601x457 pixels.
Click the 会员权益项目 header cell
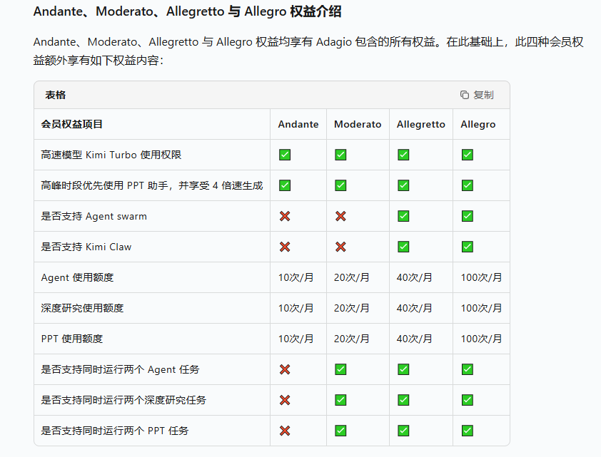tap(72, 124)
